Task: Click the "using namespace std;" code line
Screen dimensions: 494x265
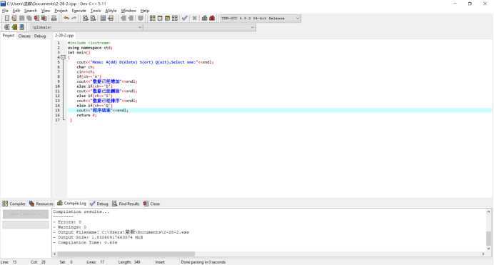Action: tap(90, 48)
